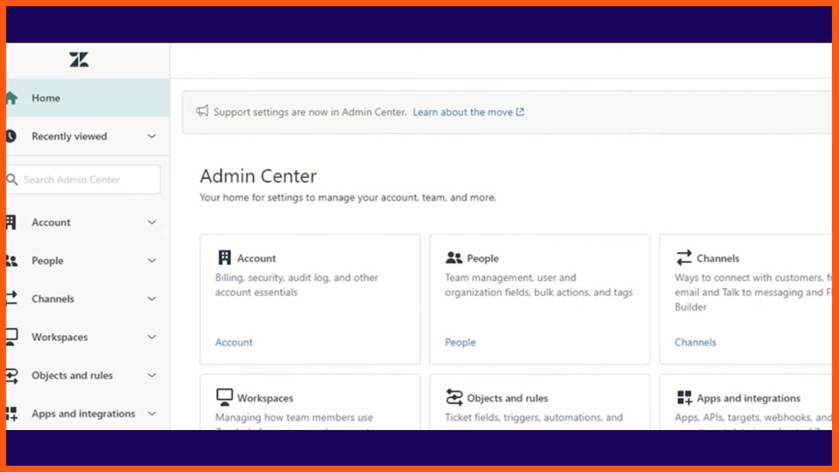This screenshot has height=472, width=839.
Task: Follow the People link in People card
Action: (460, 342)
